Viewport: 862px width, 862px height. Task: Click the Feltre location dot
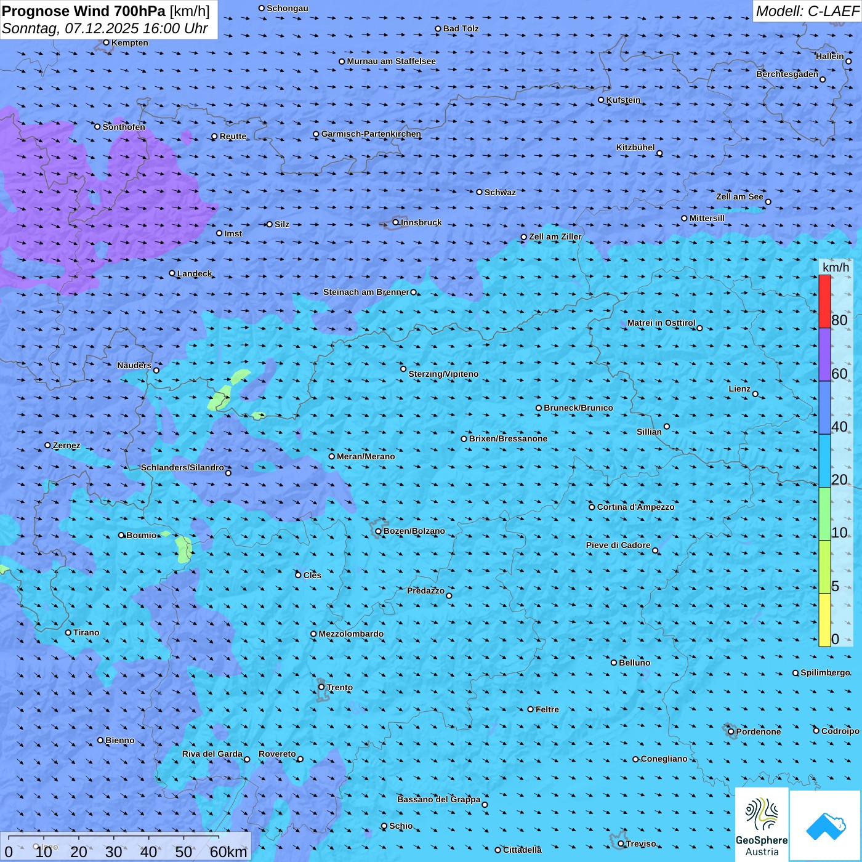pyautogui.click(x=531, y=709)
